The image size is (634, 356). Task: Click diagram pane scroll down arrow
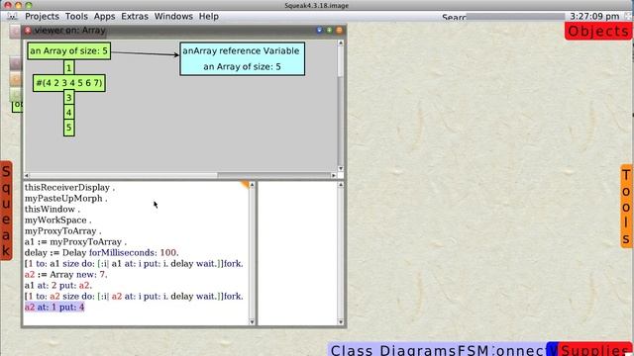point(341,168)
